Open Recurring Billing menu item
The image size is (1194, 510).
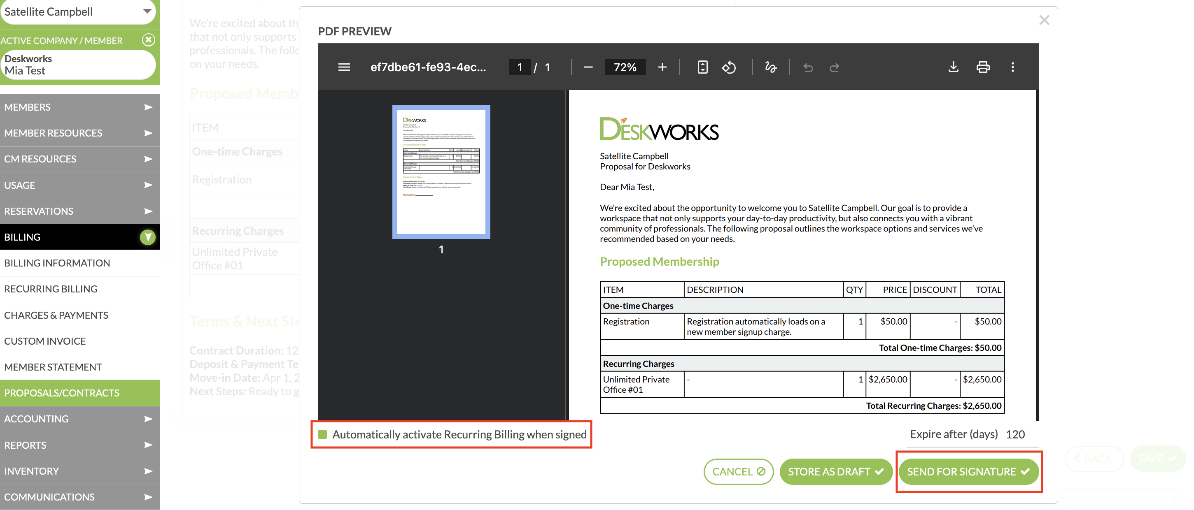(x=51, y=289)
